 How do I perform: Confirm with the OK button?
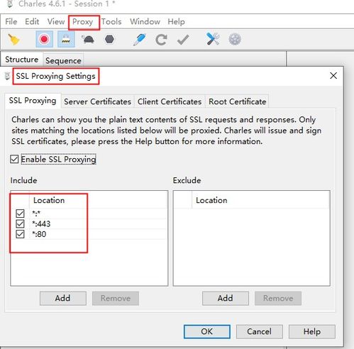[207, 331]
